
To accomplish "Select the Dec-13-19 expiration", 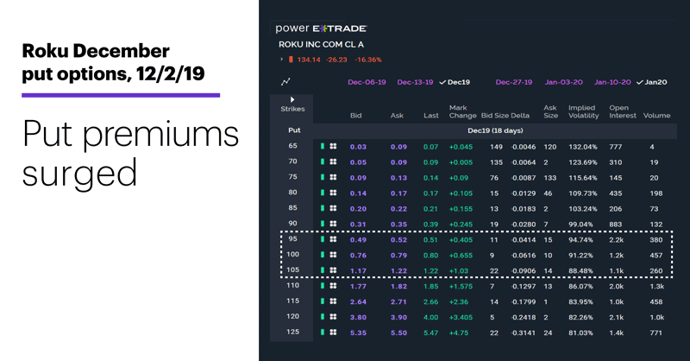I will click(415, 82).
